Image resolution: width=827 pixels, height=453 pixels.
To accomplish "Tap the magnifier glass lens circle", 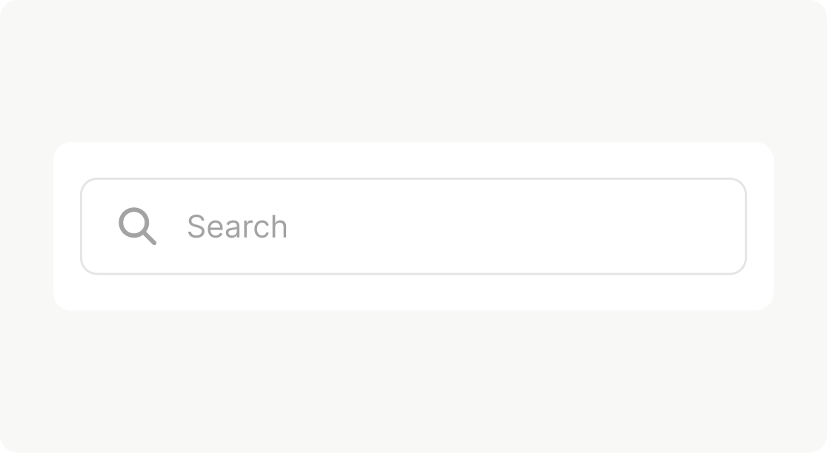I will point(134,222).
